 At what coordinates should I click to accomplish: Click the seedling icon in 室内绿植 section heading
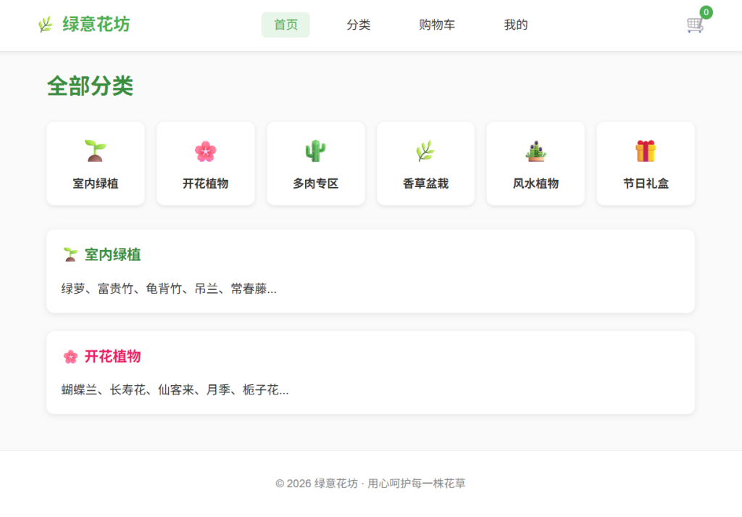pos(70,255)
